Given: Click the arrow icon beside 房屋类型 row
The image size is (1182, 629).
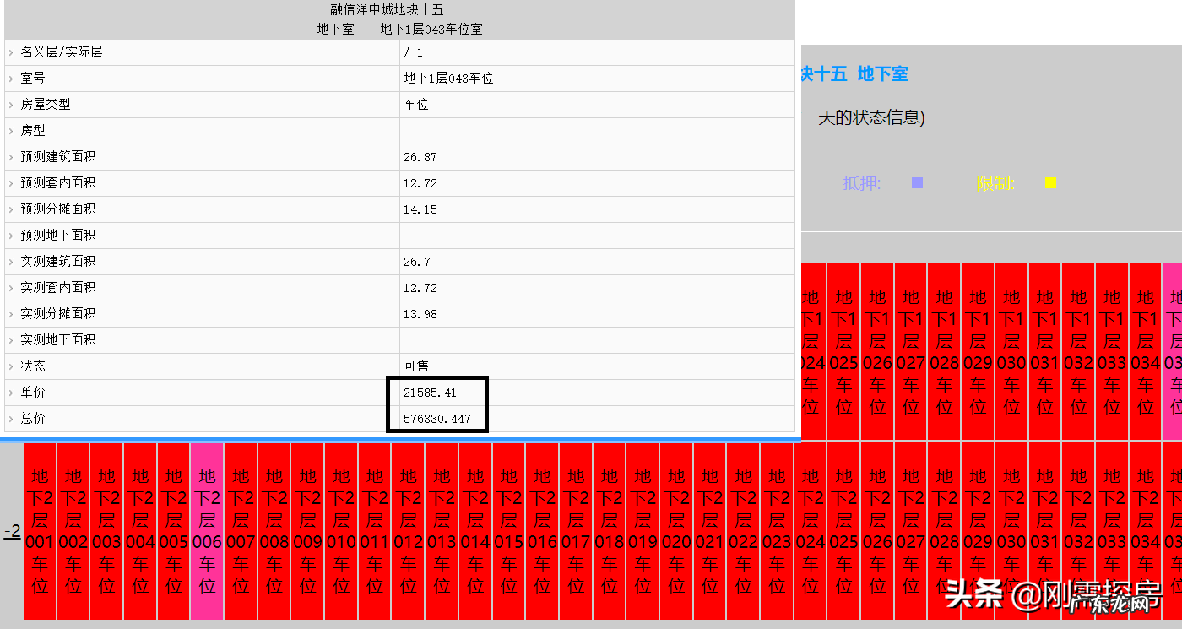Looking at the screenshot, I should tap(10, 104).
